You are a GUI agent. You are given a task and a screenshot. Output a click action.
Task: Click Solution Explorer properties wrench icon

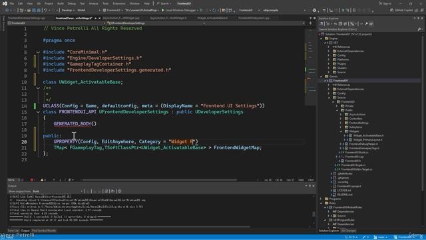tap(366, 24)
